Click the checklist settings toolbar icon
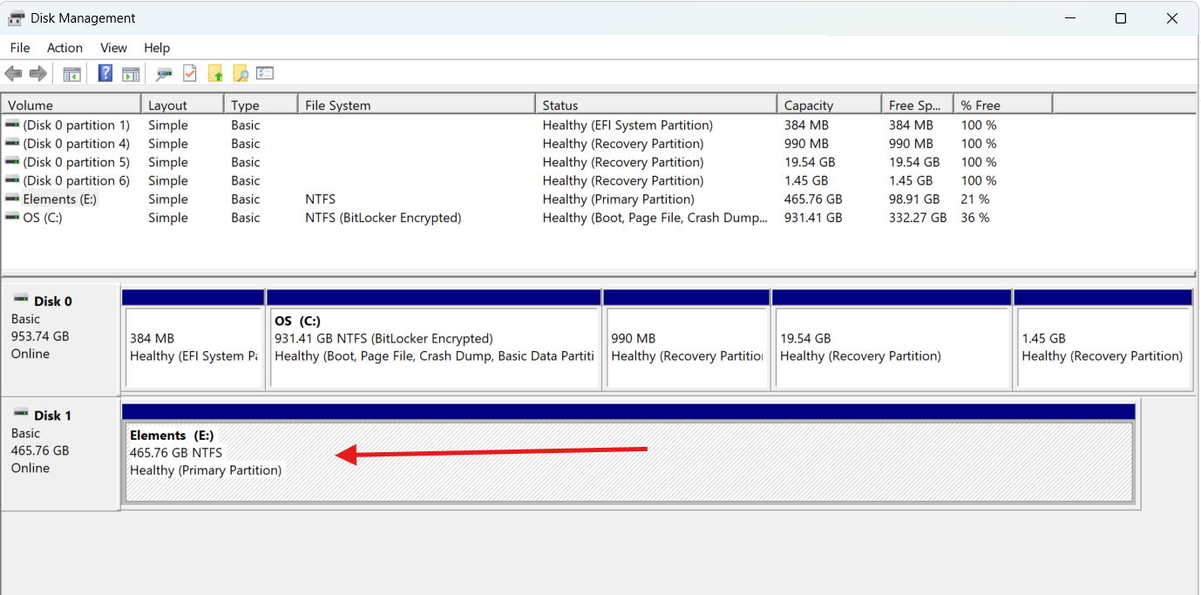The width and height of the screenshot is (1201, 595). point(265,73)
